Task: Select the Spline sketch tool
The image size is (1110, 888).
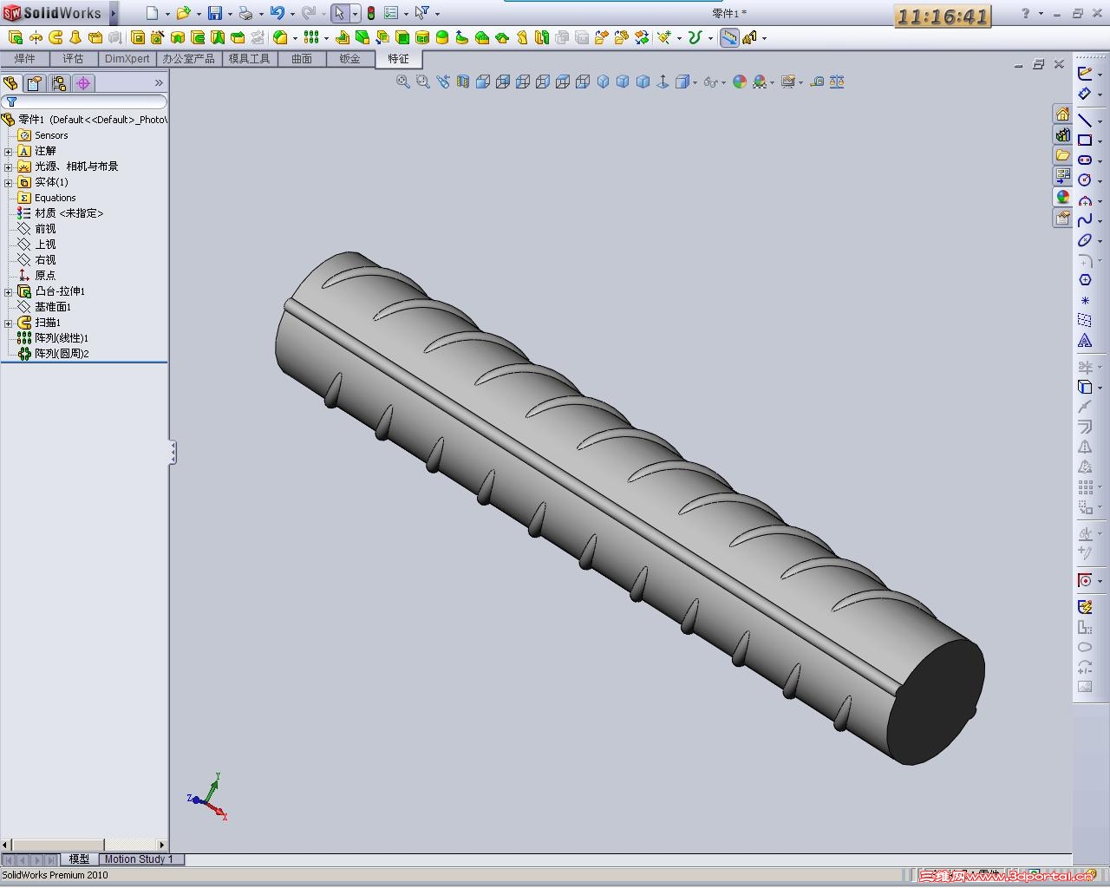Action: 1085,220
